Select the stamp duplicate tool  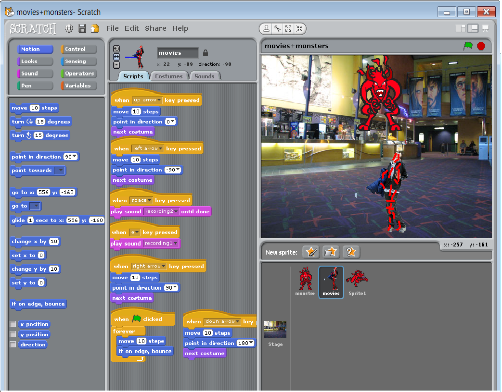267,28
